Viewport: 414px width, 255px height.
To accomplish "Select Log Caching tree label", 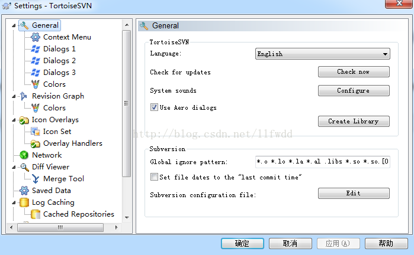I will coord(53,202).
